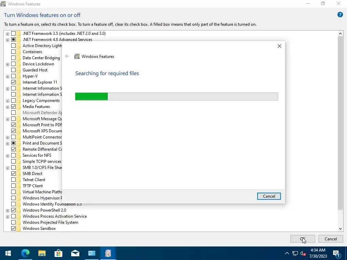
Task: Open Microsoft Store from taskbar
Action: tap(58, 253)
